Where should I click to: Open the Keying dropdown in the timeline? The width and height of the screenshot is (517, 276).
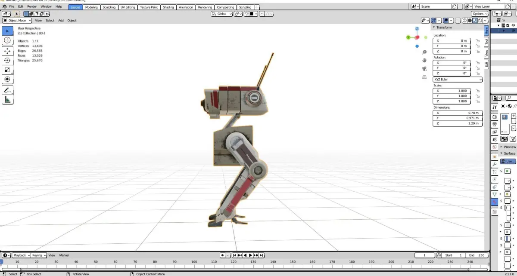(x=39, y=255)
